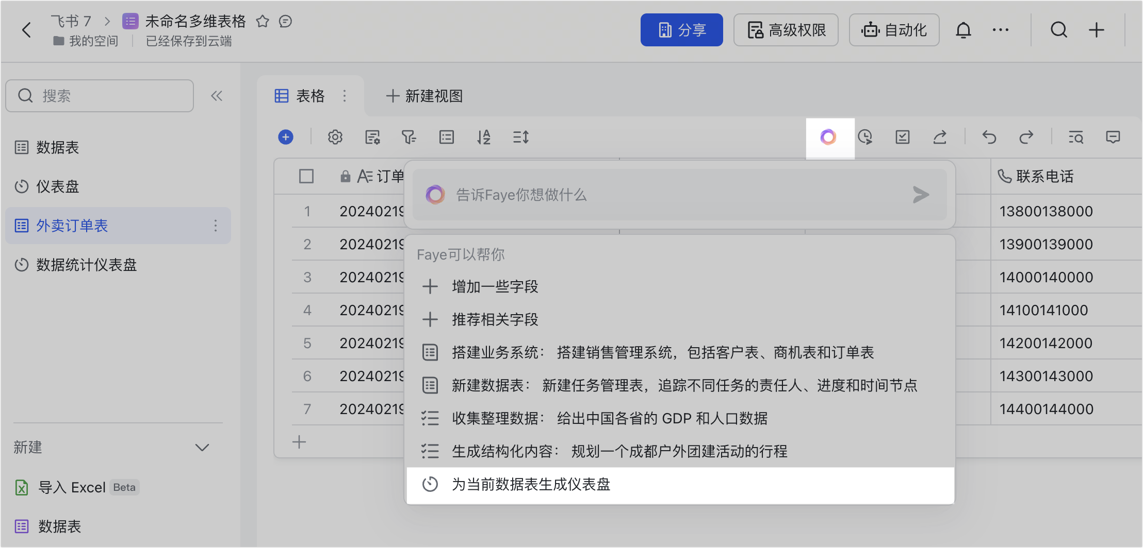Open 高级权限 advanced permissions
This screenshot has height=548, width=1143.
click(x=786, y=30)
